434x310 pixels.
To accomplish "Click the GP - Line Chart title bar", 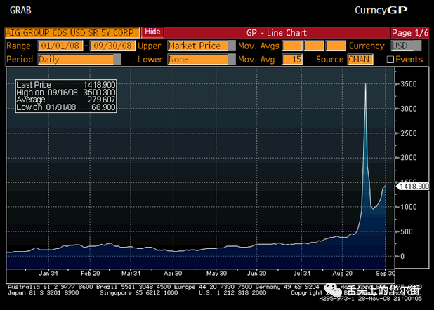I will [277, 33].
